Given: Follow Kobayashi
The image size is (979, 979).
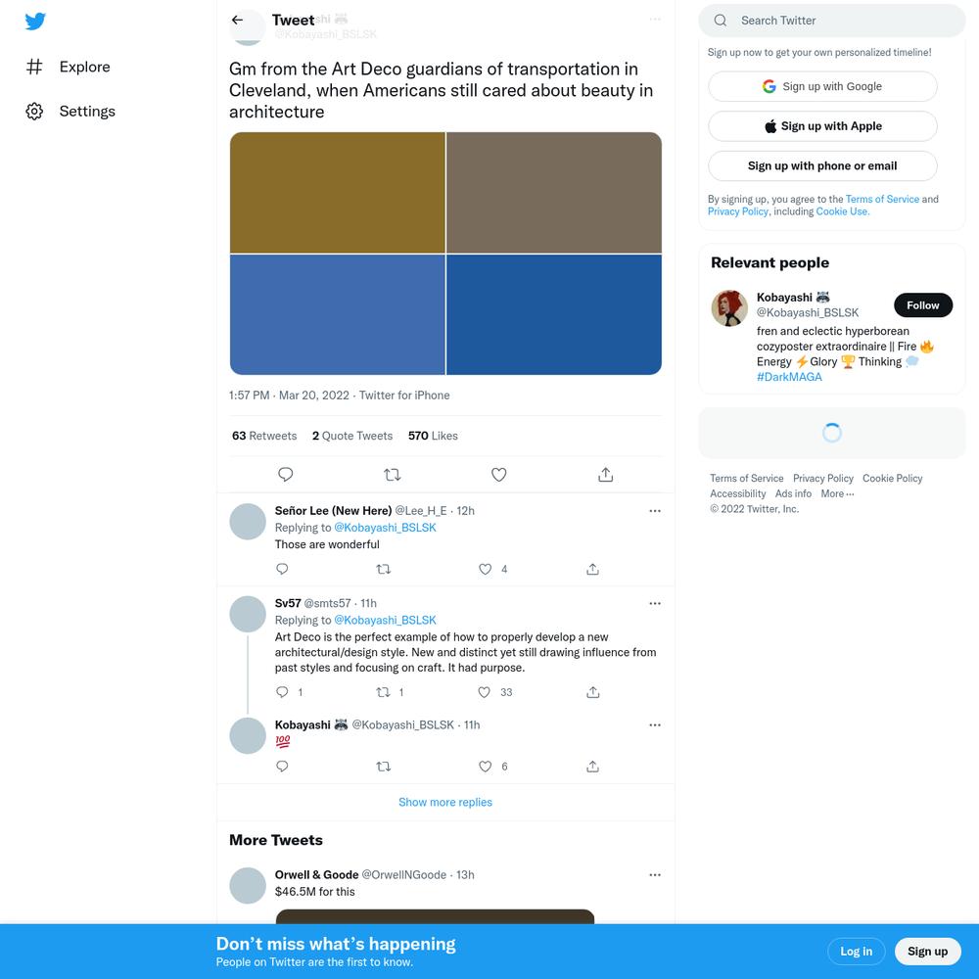Looking at the screenshot, I should 923,305.
